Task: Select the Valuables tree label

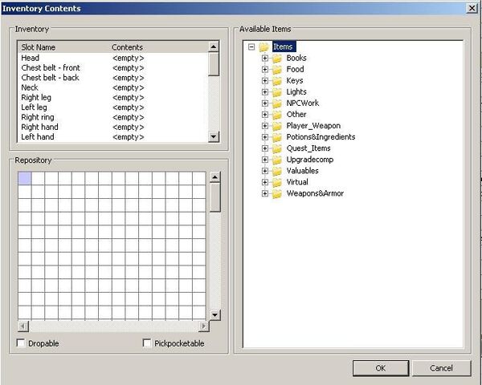Action: click(x=302, y=171)
